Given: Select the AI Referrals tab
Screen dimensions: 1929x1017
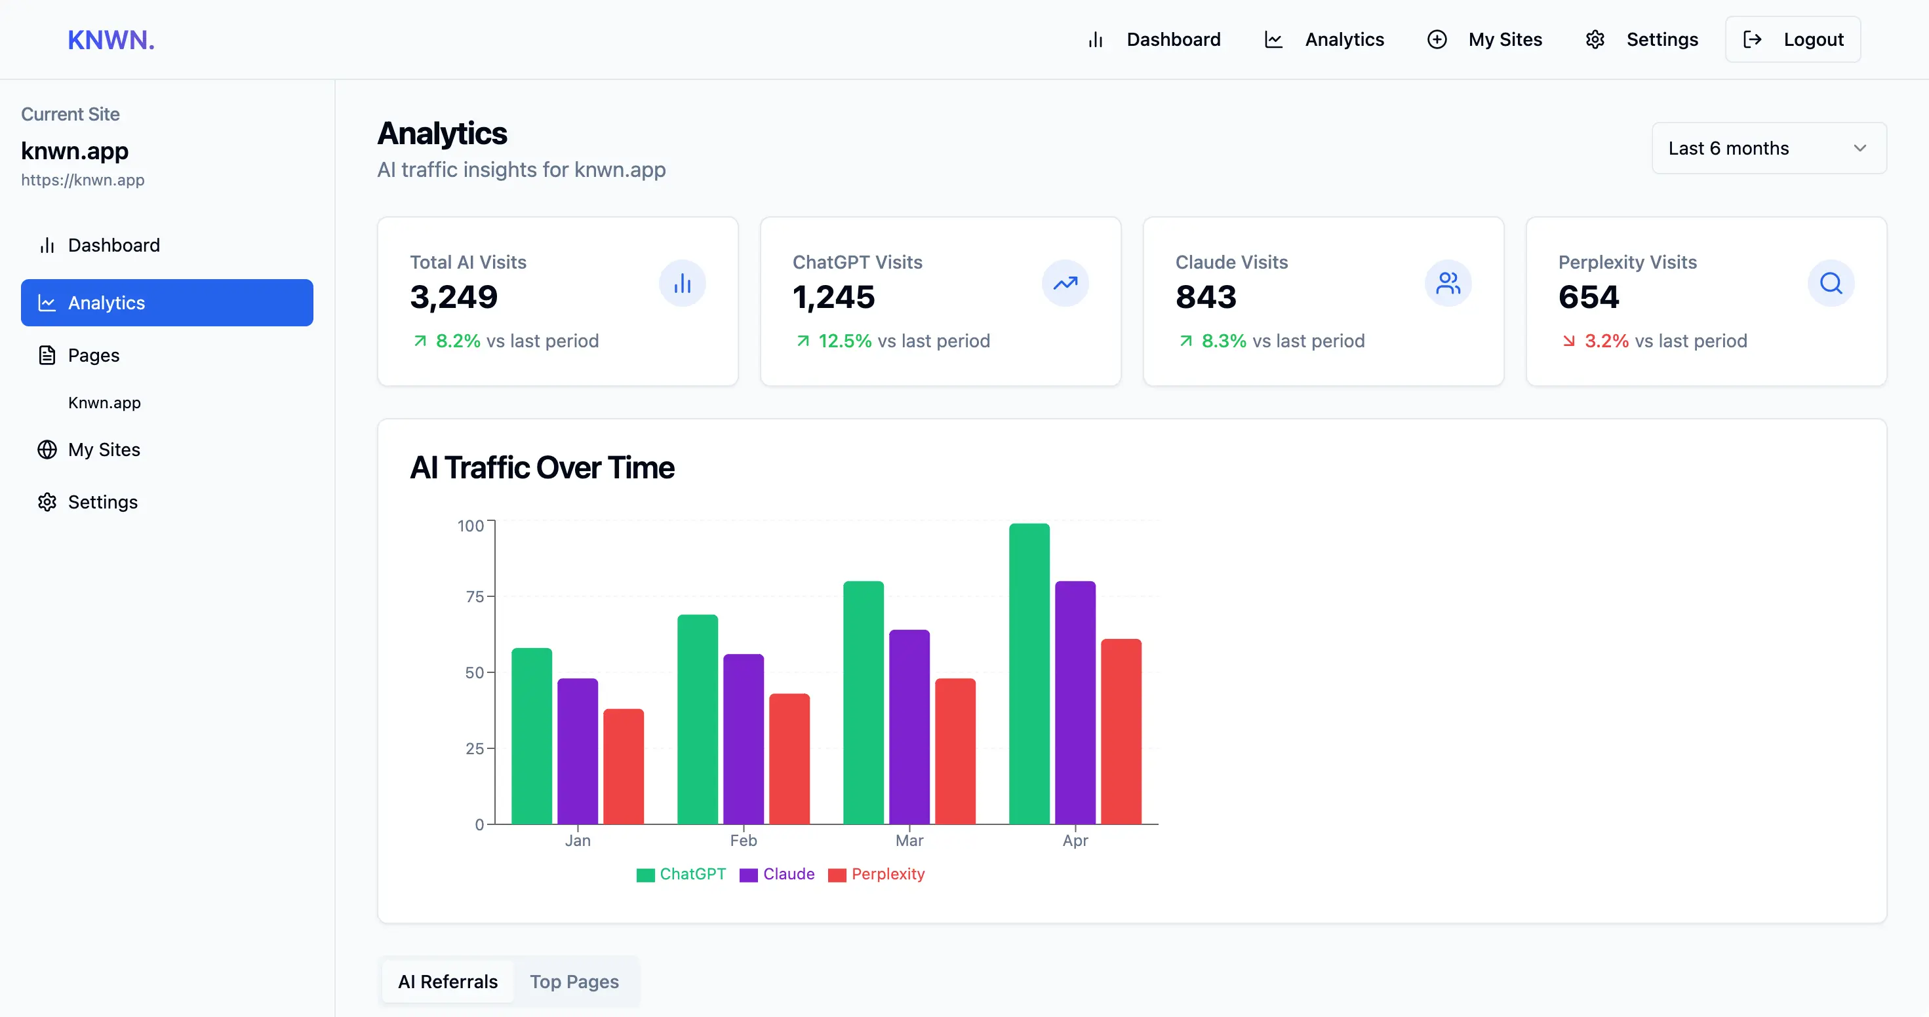Looking at the screenshot, I should pos(447,981).
